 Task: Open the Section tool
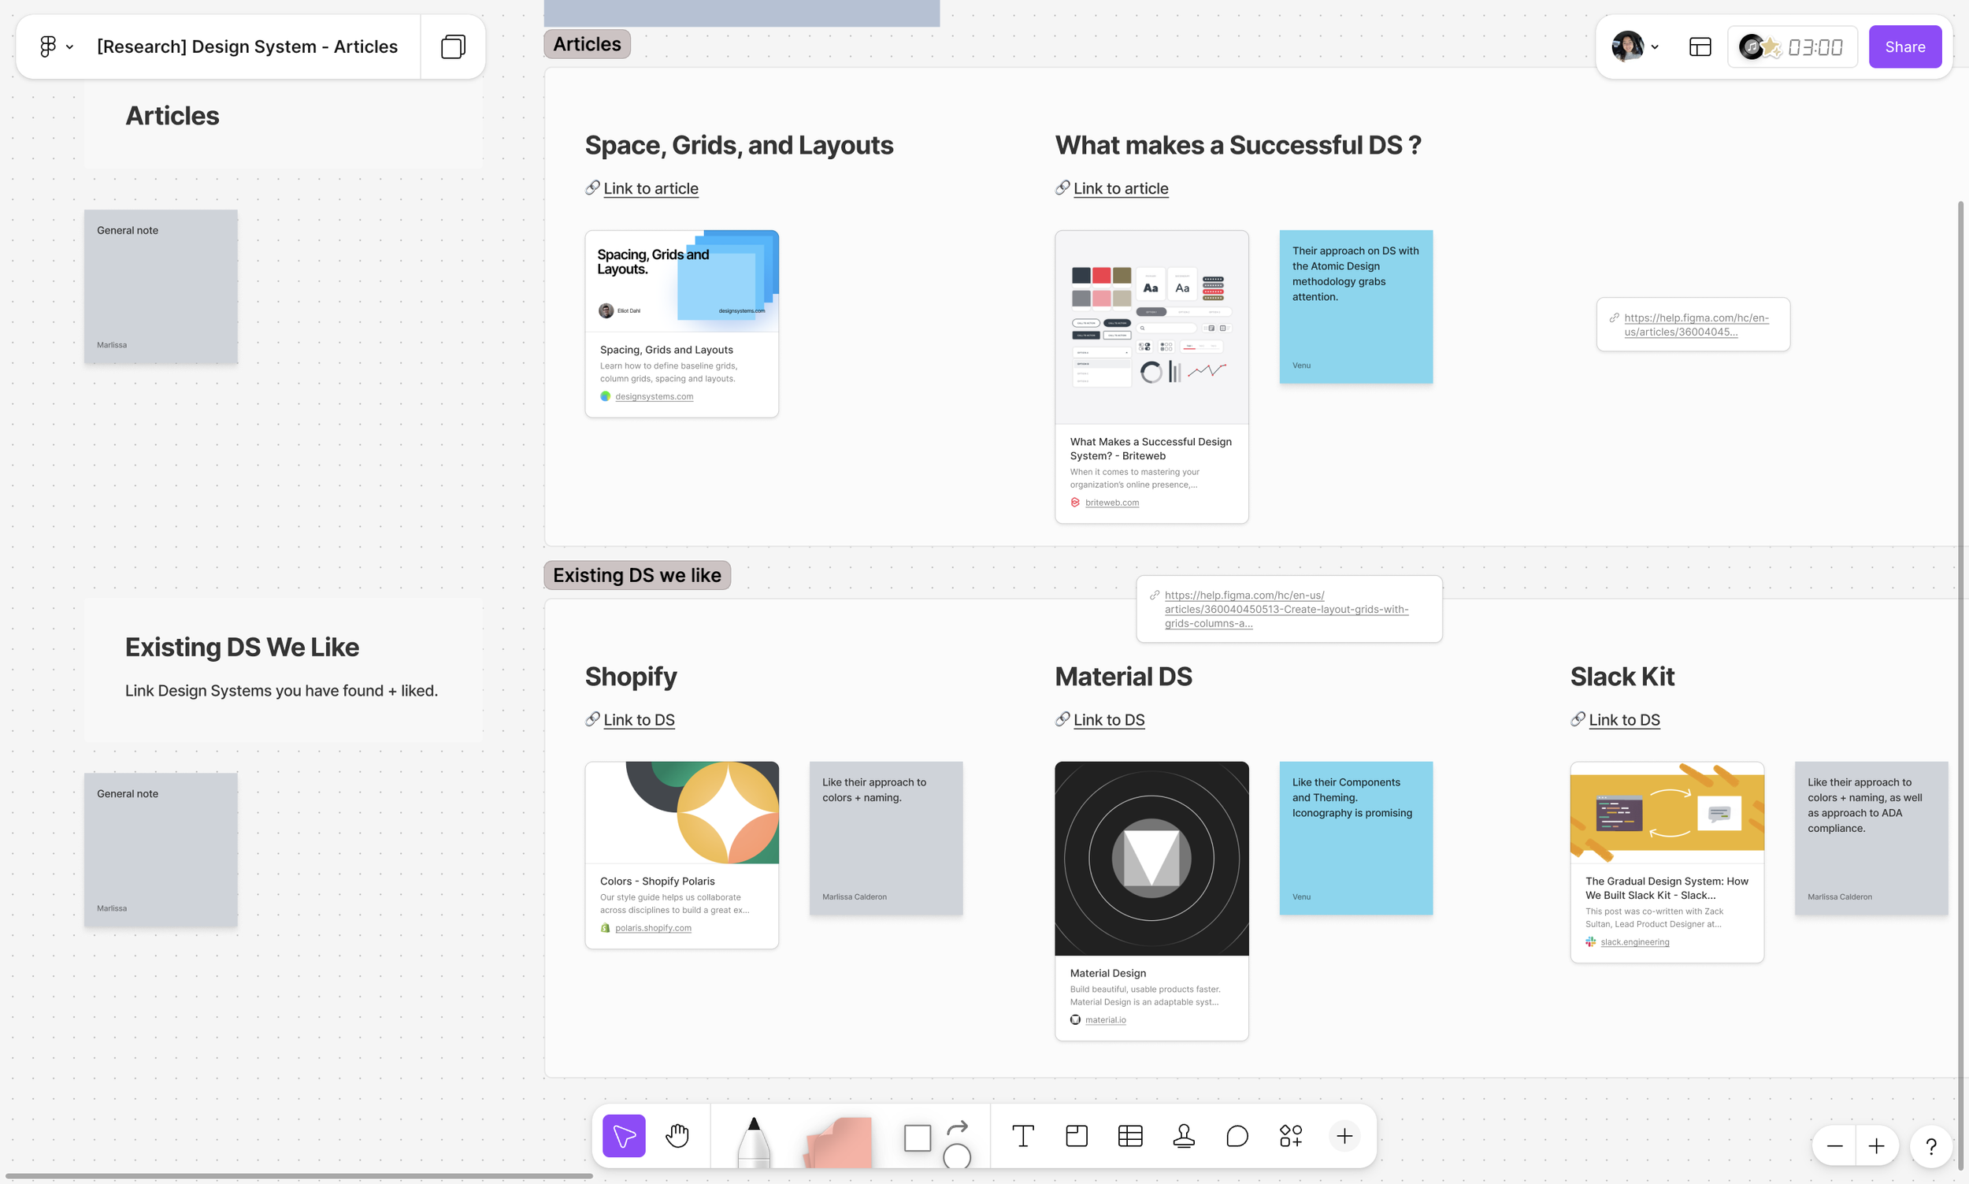(1076, 1135)
